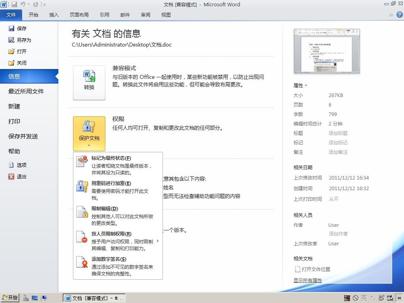
Task: Click the author name User
Action: [x=333, y=225]
